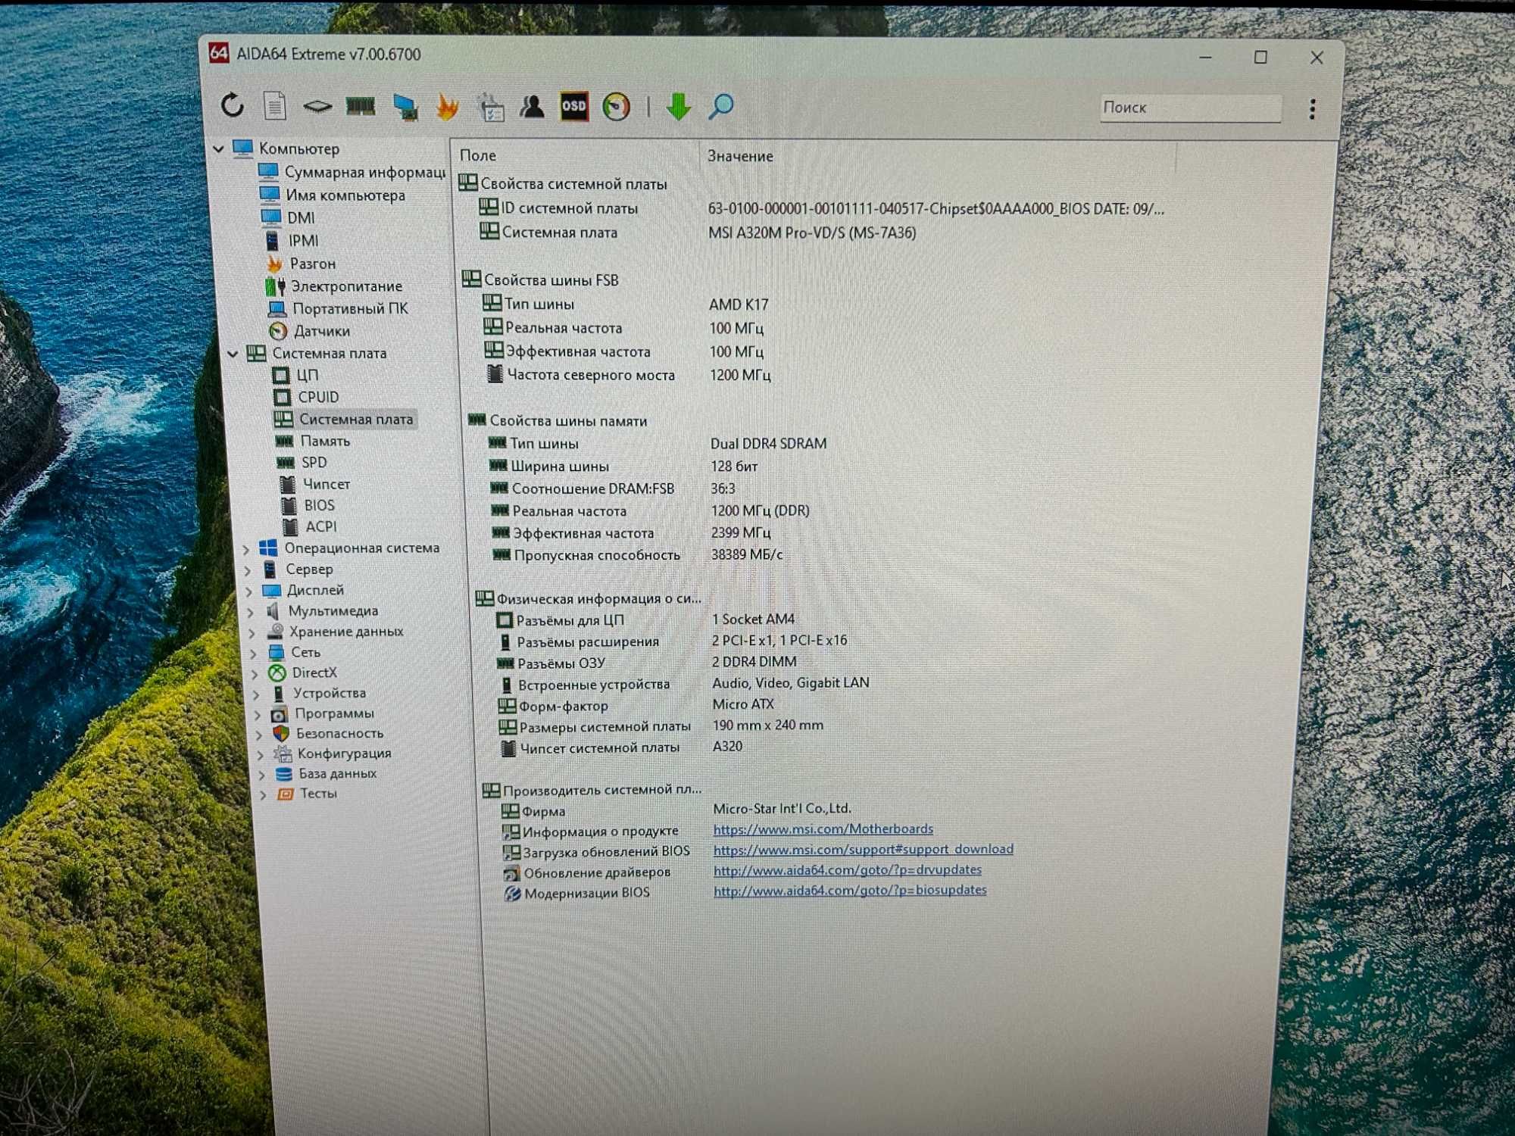Image resolution: width=1515 pixels, height=1136 pixels.
Task: Open the OSD panel icon
Action: [574, 107]
